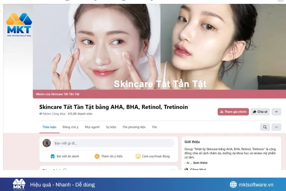Click the user avatar beside the post box
Image resolution: width=286 pixels, height=191 pixels.
tap(47, 143)
